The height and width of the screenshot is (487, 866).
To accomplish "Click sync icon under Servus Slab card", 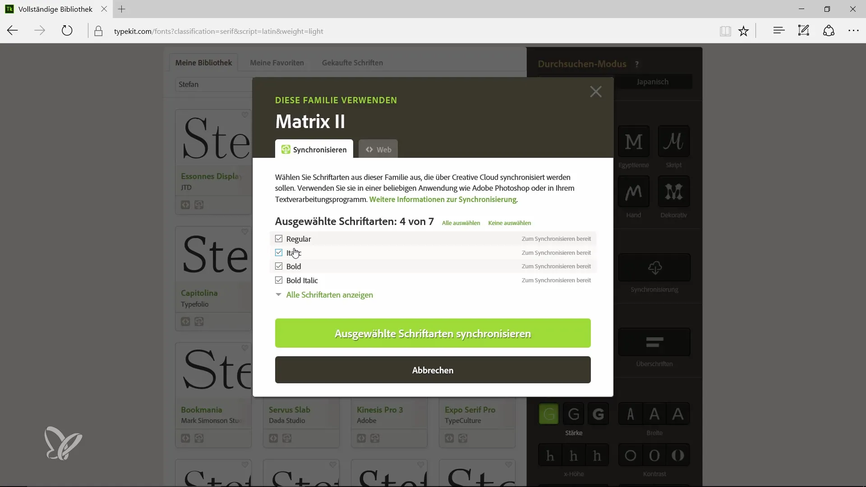I will tap(287, 438).
